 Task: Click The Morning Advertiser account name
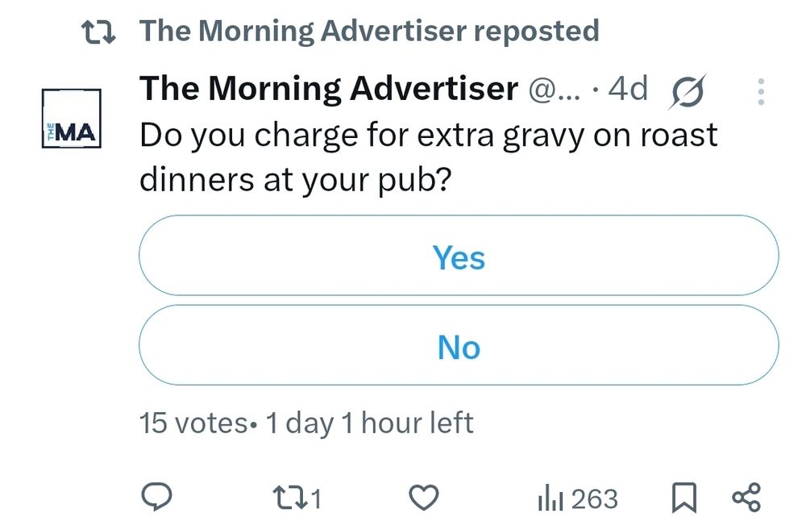point(329,89)
